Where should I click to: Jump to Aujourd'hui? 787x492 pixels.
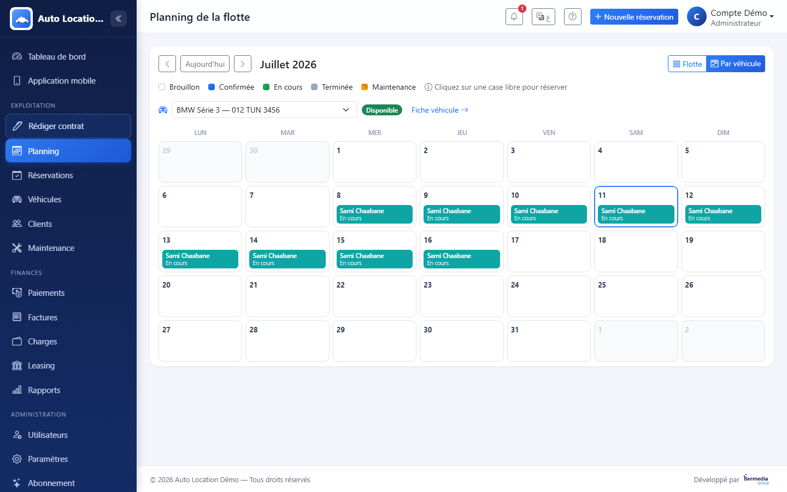click(x=205, y=64)
